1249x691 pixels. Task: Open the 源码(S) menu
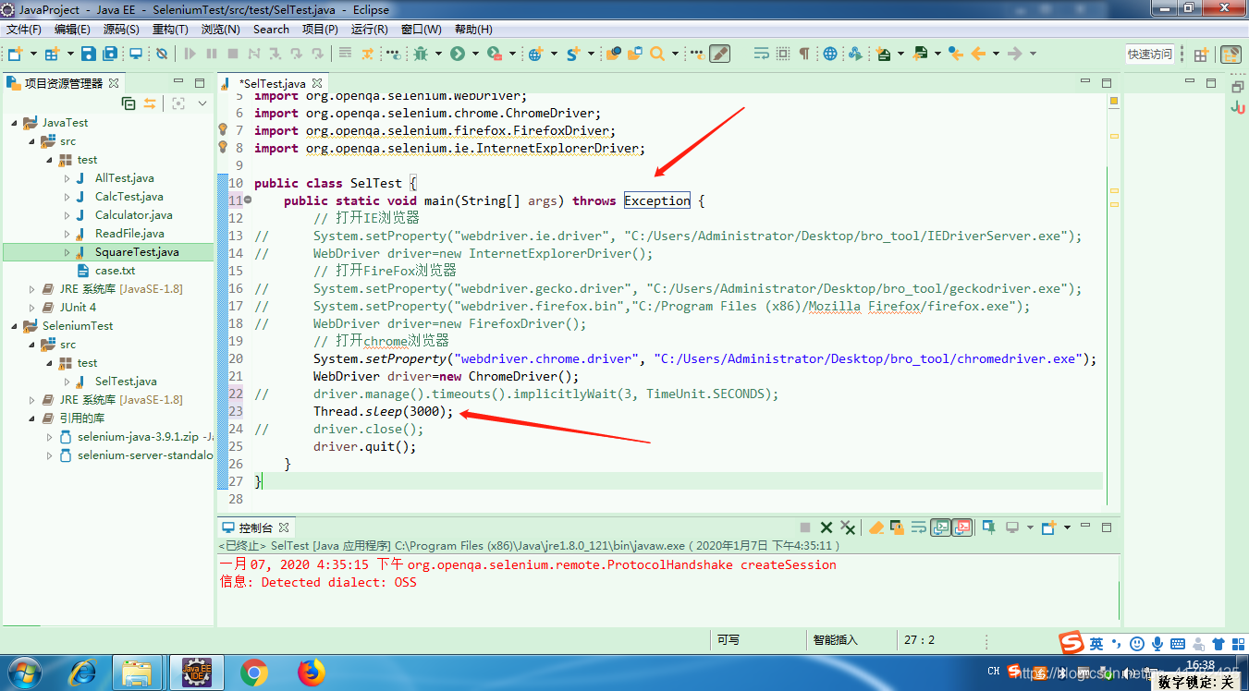[x=121, y=30]
